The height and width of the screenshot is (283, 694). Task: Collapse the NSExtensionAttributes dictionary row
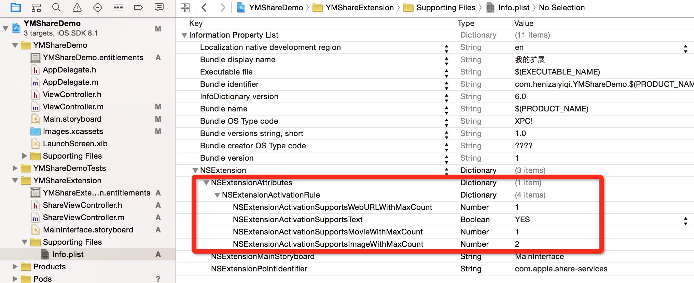tap(206, 183)
